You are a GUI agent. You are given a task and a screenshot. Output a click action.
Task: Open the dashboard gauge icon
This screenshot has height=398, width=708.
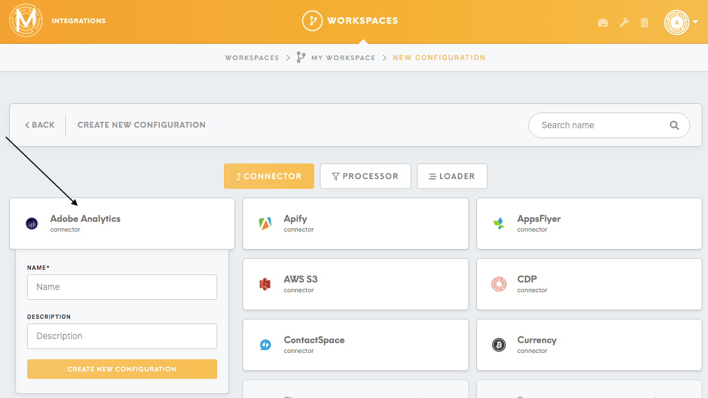[603, 23]
